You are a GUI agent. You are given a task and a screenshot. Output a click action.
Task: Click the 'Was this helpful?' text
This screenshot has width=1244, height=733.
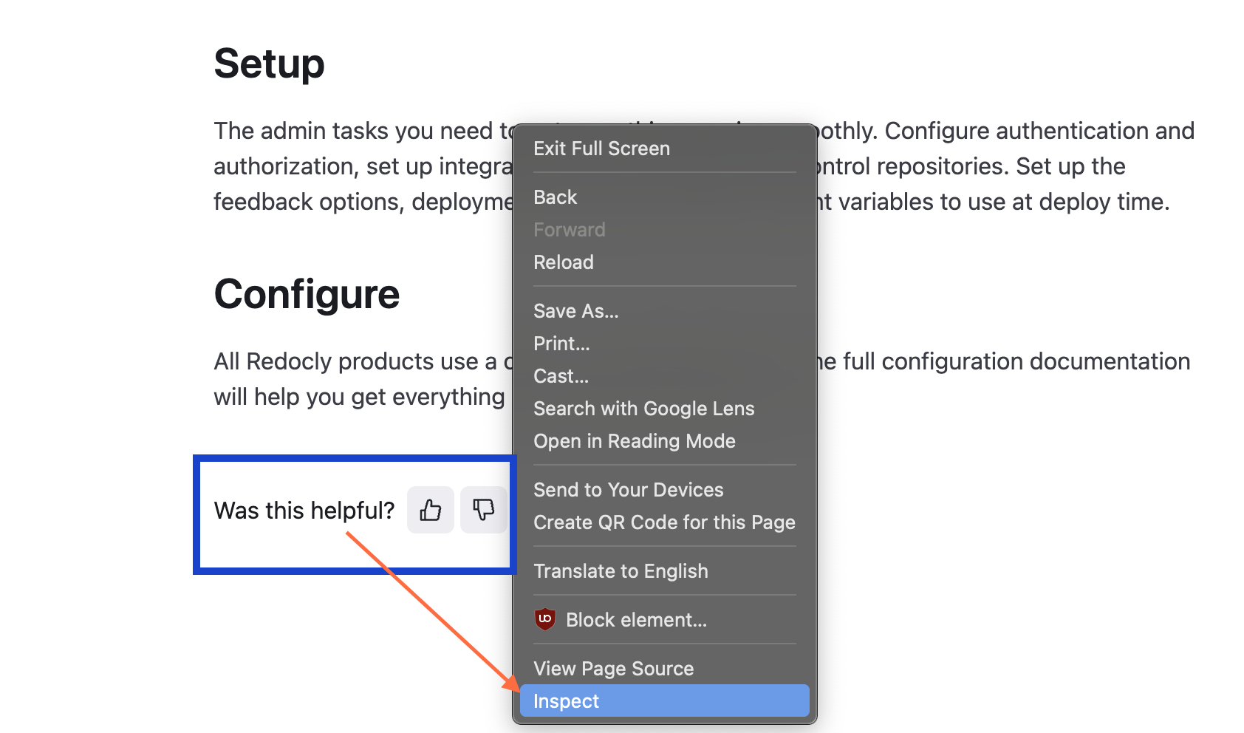pyautogui.click(x=304, y=511)
